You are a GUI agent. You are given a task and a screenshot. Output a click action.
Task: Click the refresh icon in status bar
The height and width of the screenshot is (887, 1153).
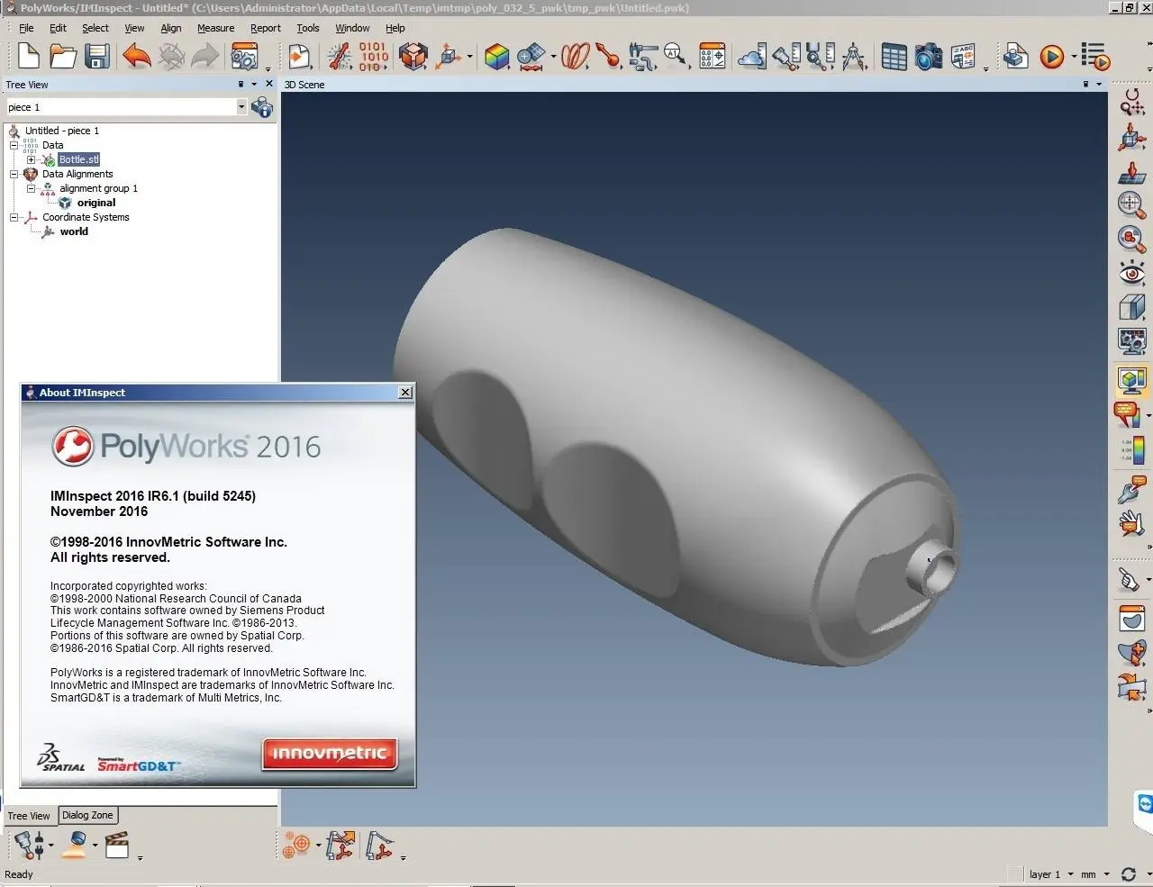1129,874
